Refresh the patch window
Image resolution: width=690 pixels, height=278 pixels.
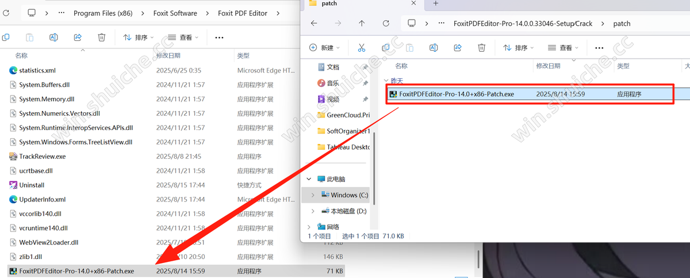(386, 24)
